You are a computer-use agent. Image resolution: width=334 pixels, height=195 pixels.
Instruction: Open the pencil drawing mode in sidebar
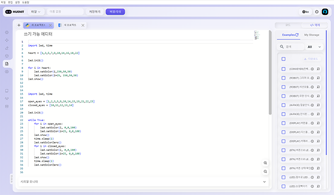[x=7, y=48]
